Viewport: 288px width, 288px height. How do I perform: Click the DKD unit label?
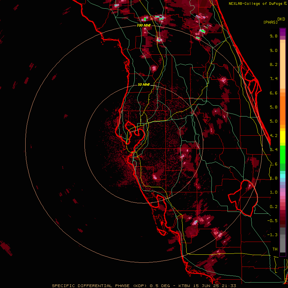(281, 19)
